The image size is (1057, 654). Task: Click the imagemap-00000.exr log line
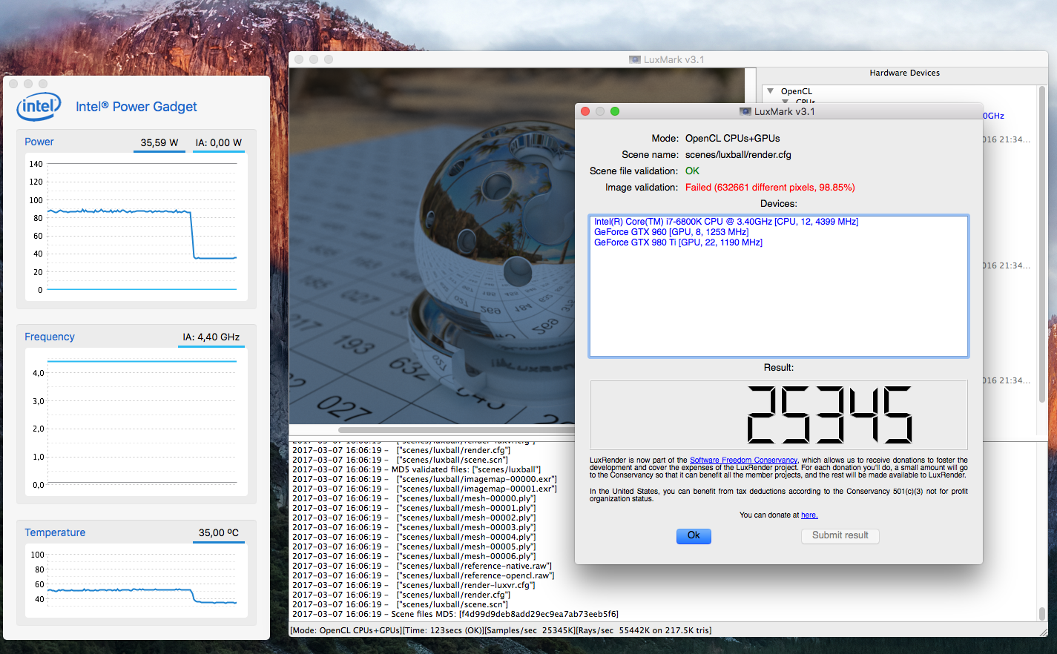423,479
